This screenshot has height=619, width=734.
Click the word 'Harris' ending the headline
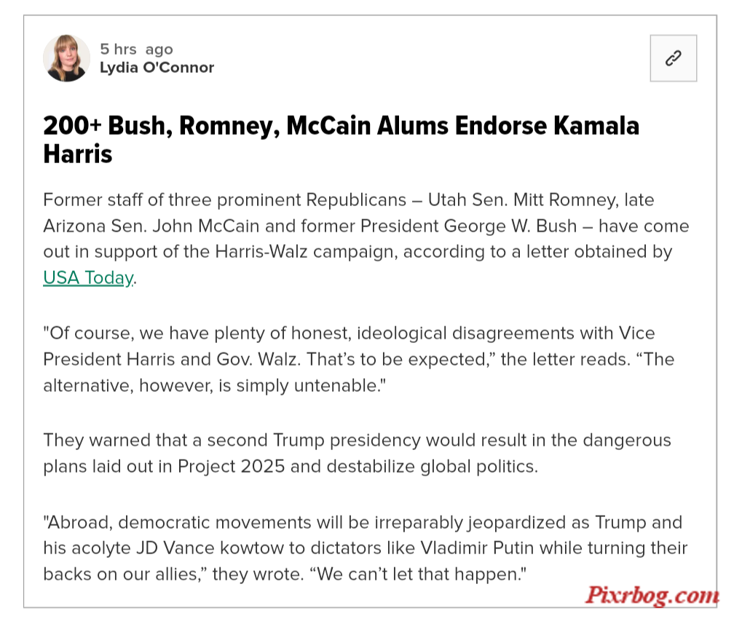[78, 154]
